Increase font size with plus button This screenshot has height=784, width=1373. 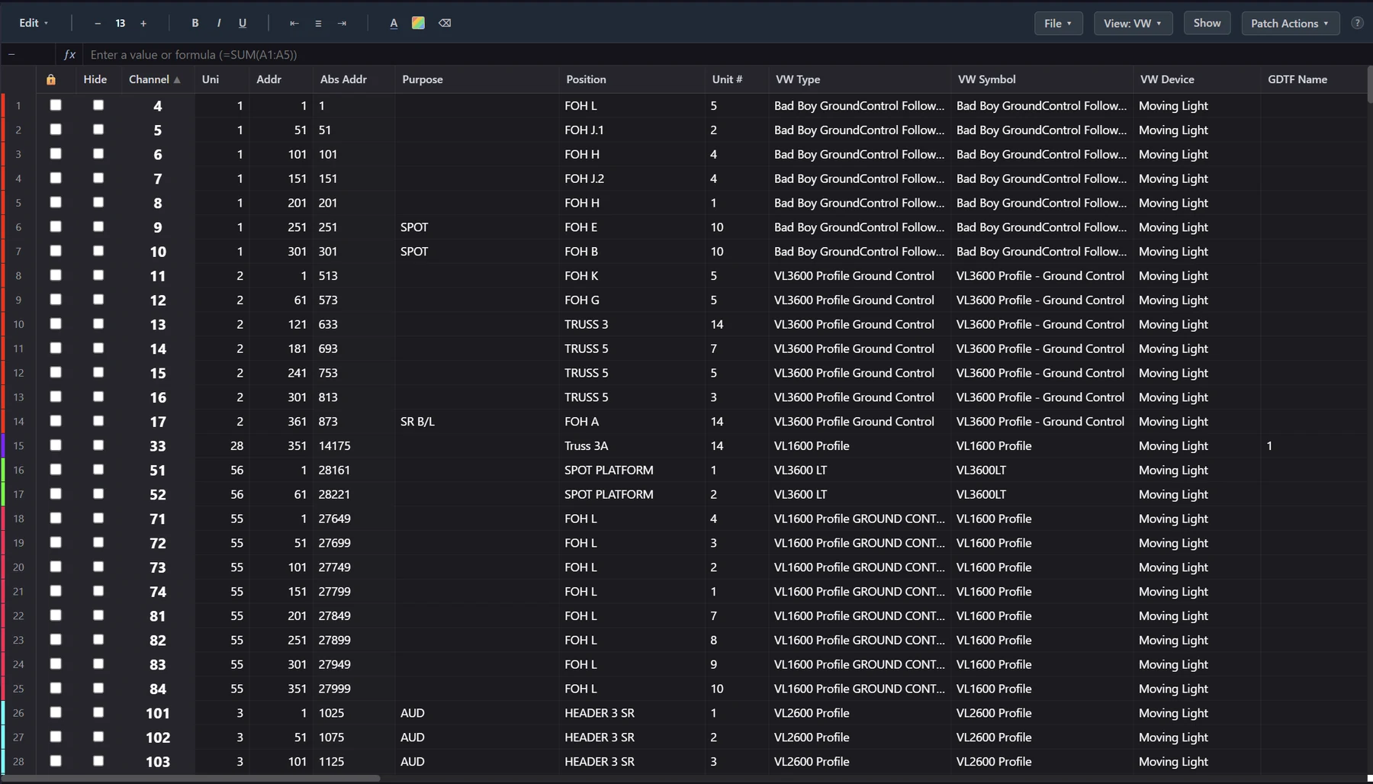coord(143,23)
